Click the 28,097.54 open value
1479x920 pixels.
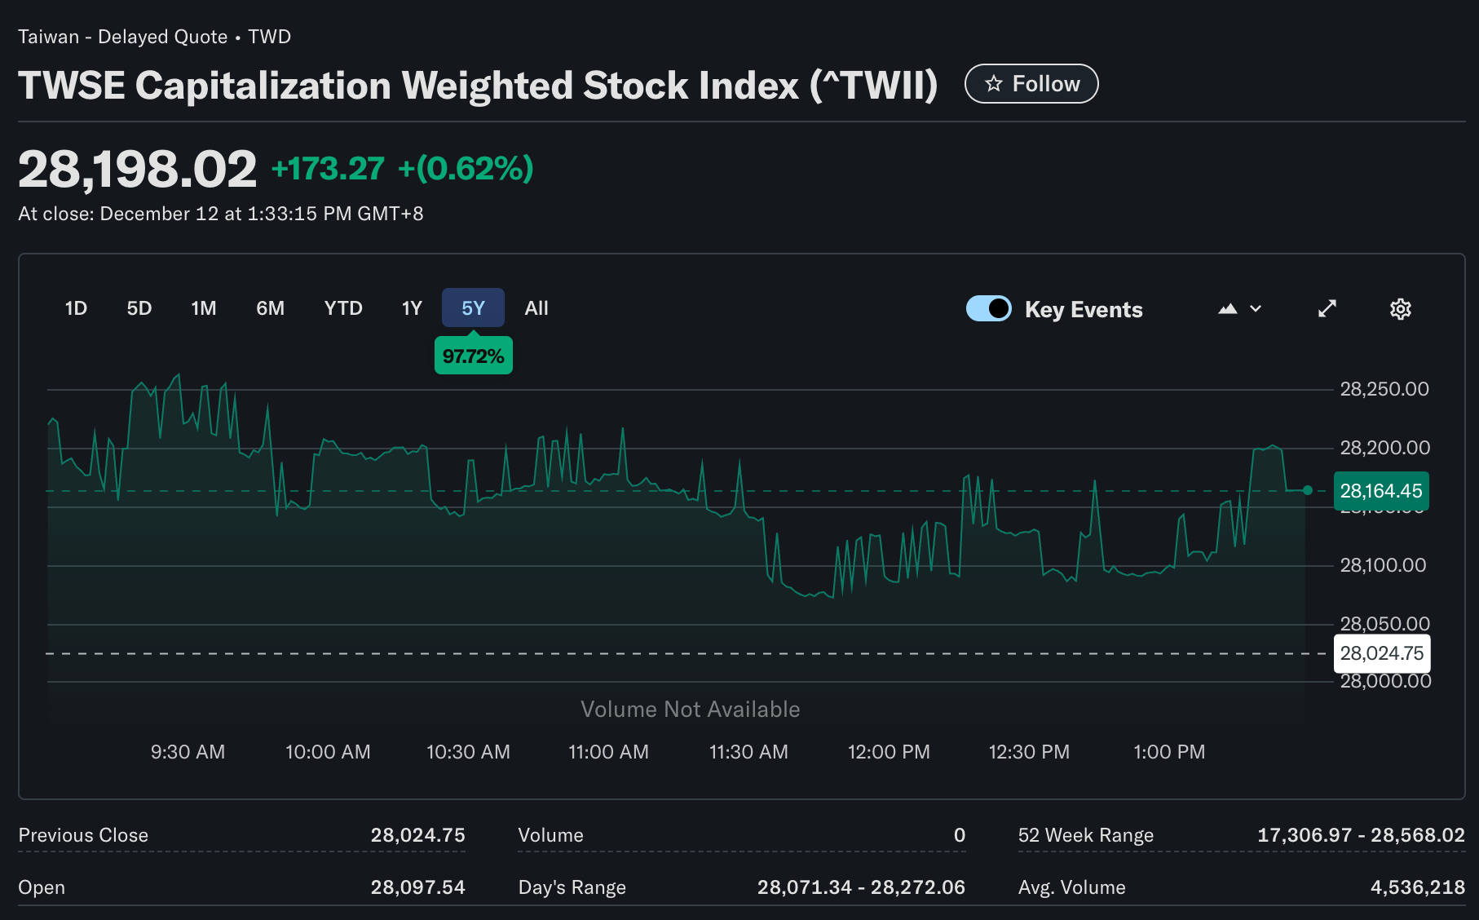coord(418,887)
